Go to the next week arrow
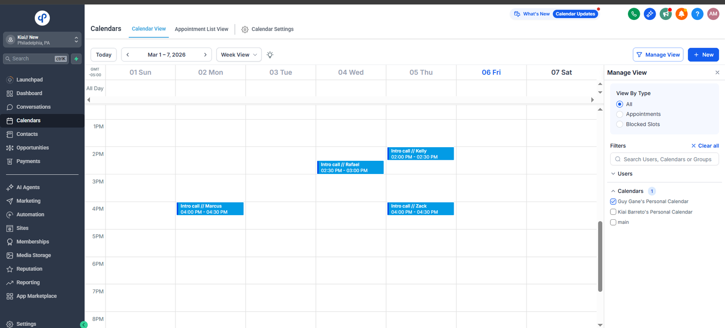The width and height of the screenshot is (725, 328). pos(205,55)
